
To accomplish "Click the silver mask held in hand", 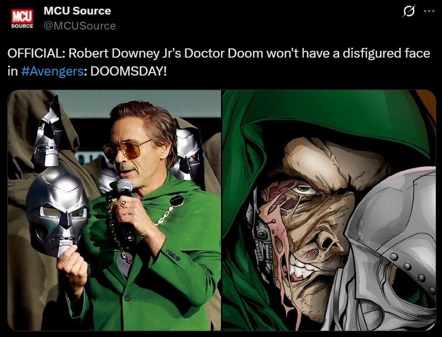I will tap(57, 211).
